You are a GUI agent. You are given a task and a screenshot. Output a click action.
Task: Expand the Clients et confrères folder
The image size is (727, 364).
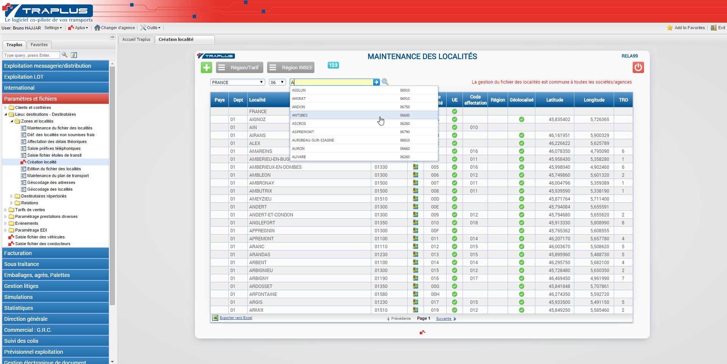[5, 107]
